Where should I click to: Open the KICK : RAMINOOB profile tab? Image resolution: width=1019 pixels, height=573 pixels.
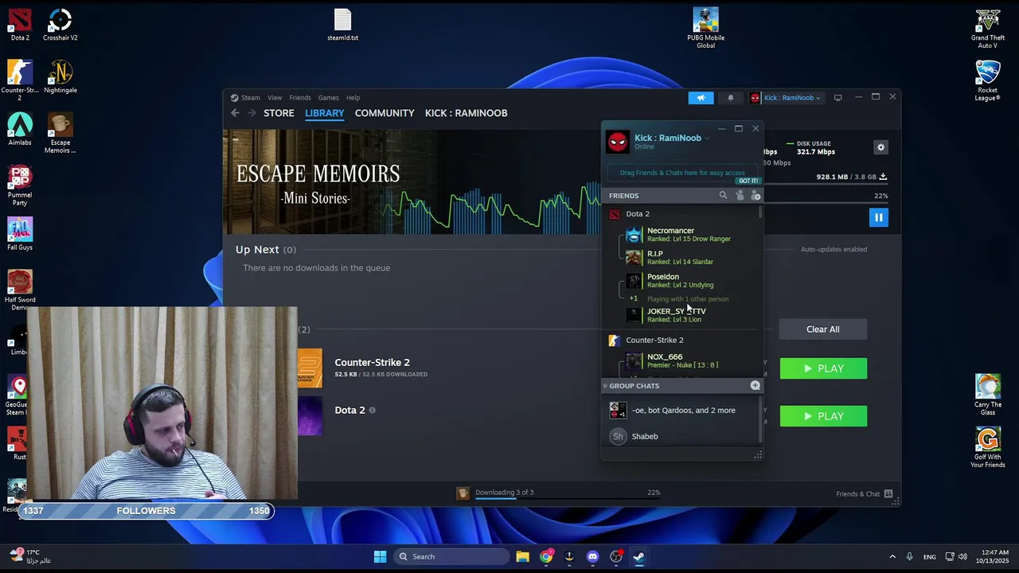click(467, 113)
